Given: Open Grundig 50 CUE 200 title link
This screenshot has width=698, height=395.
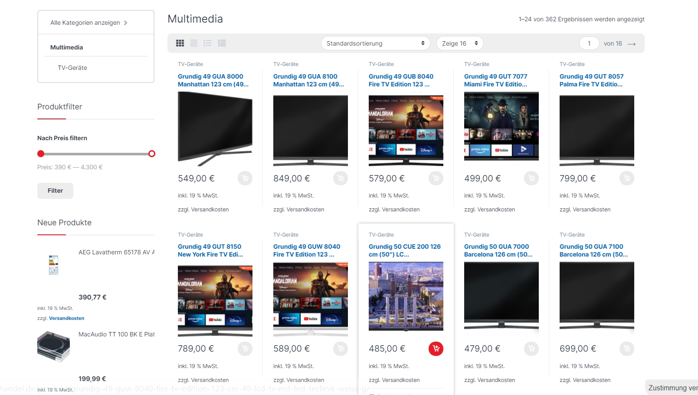Looking at the screenshot, I should [405, 250].
